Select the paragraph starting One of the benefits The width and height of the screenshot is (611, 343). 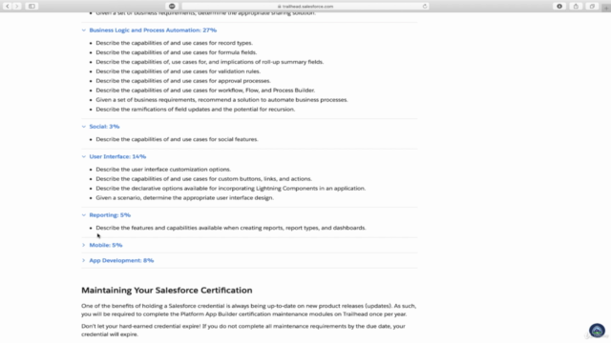(249, 310)
